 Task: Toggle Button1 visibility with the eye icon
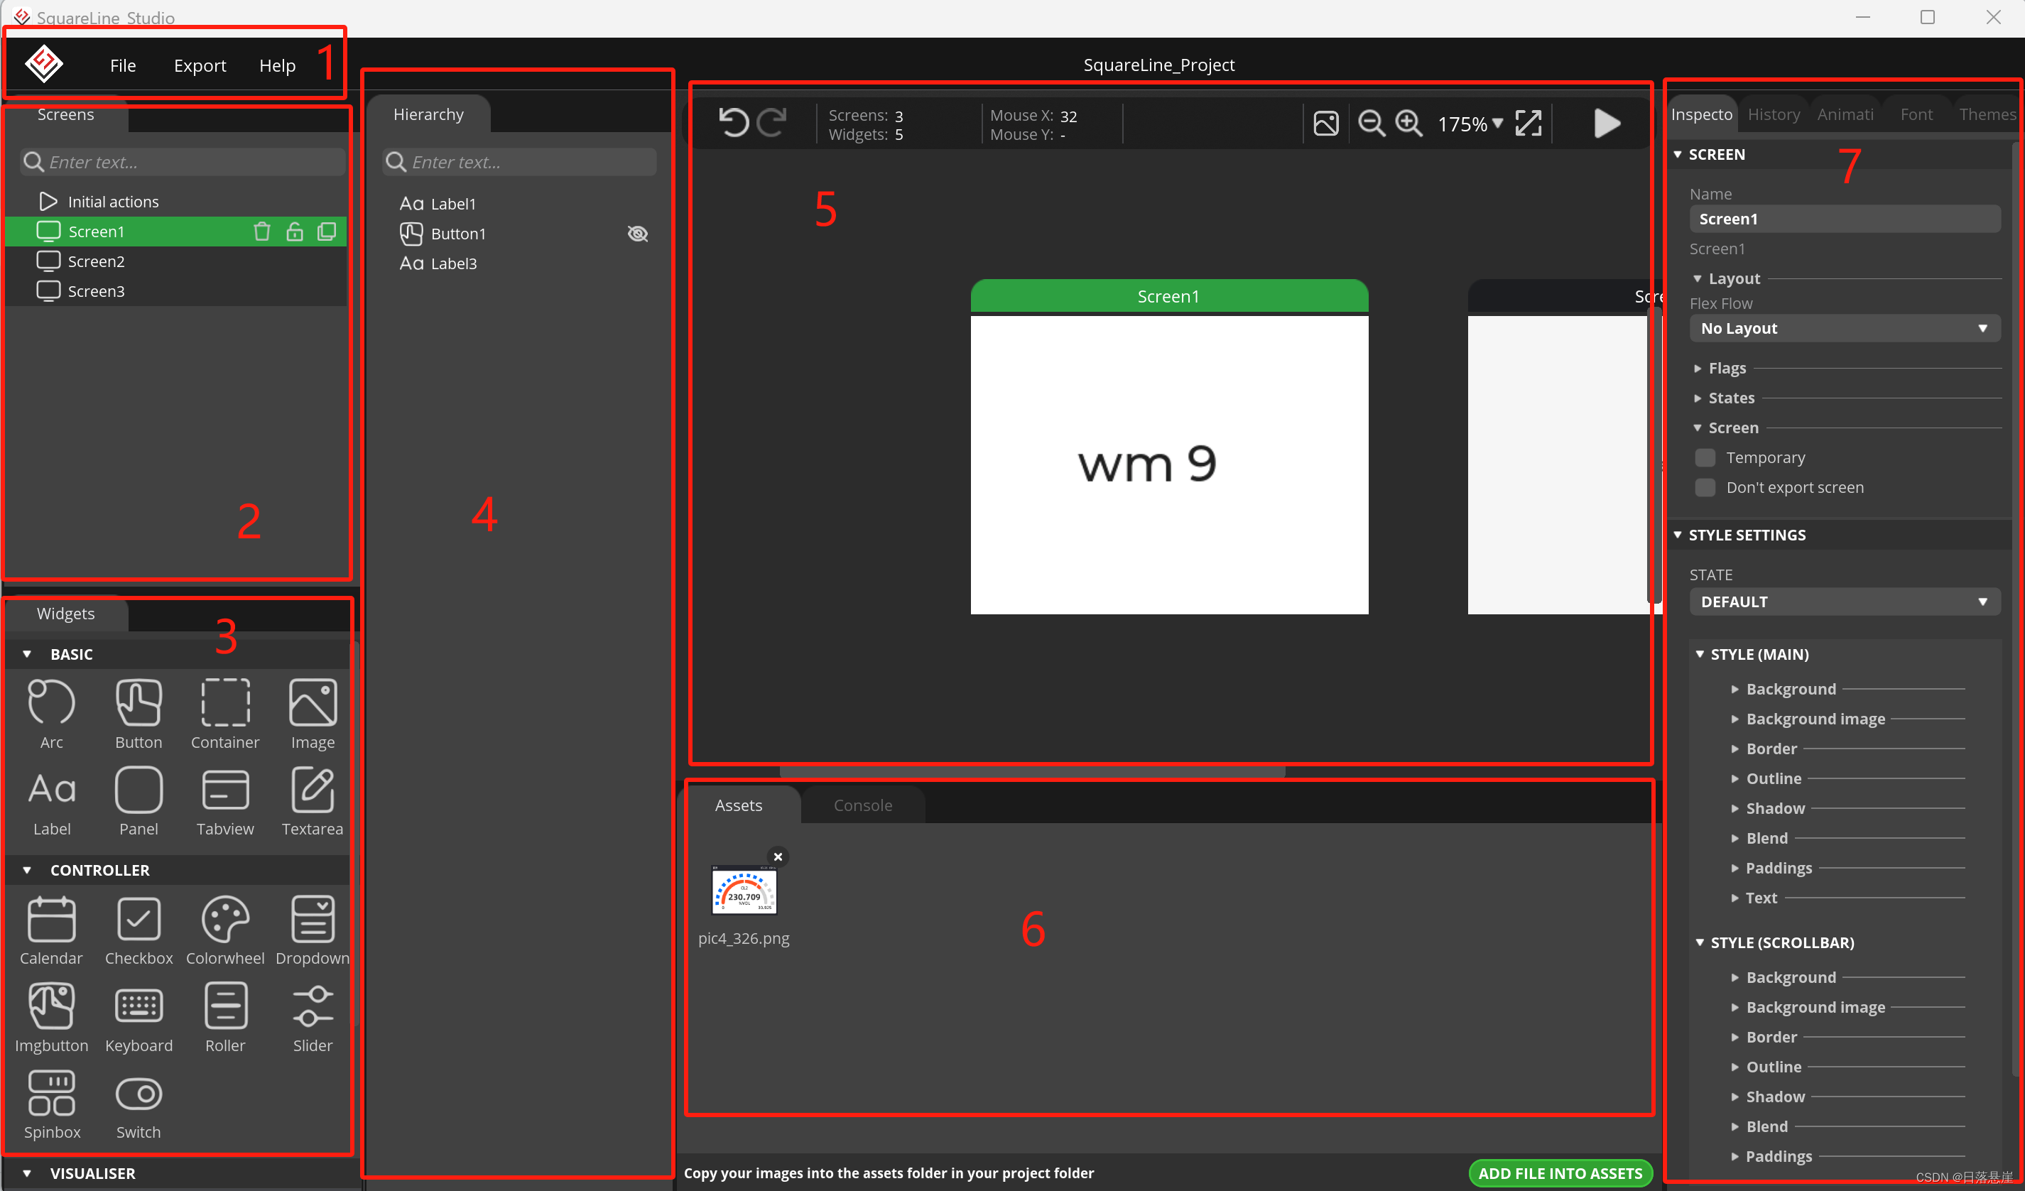click(x=637, y=233)
